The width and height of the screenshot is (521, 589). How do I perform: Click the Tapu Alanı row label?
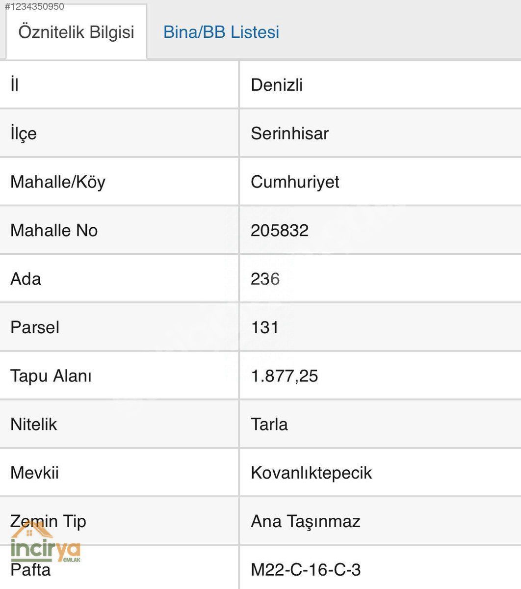[x=51, y=376]
